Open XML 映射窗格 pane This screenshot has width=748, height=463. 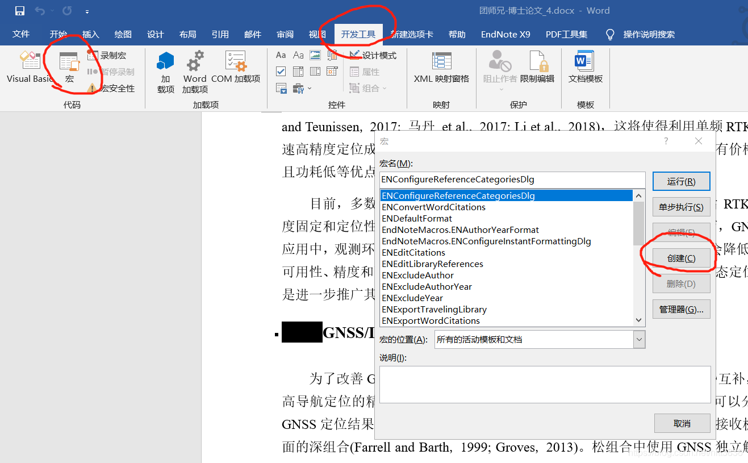pos(441,67)
